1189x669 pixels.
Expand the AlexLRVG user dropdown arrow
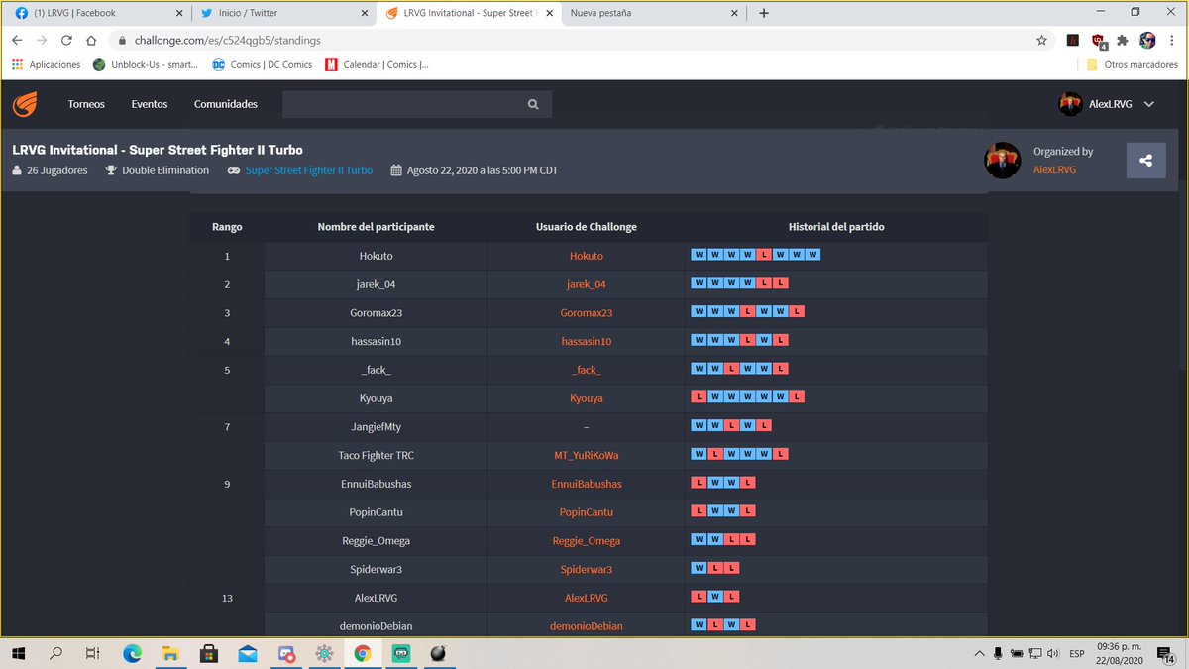point(1149,104)
